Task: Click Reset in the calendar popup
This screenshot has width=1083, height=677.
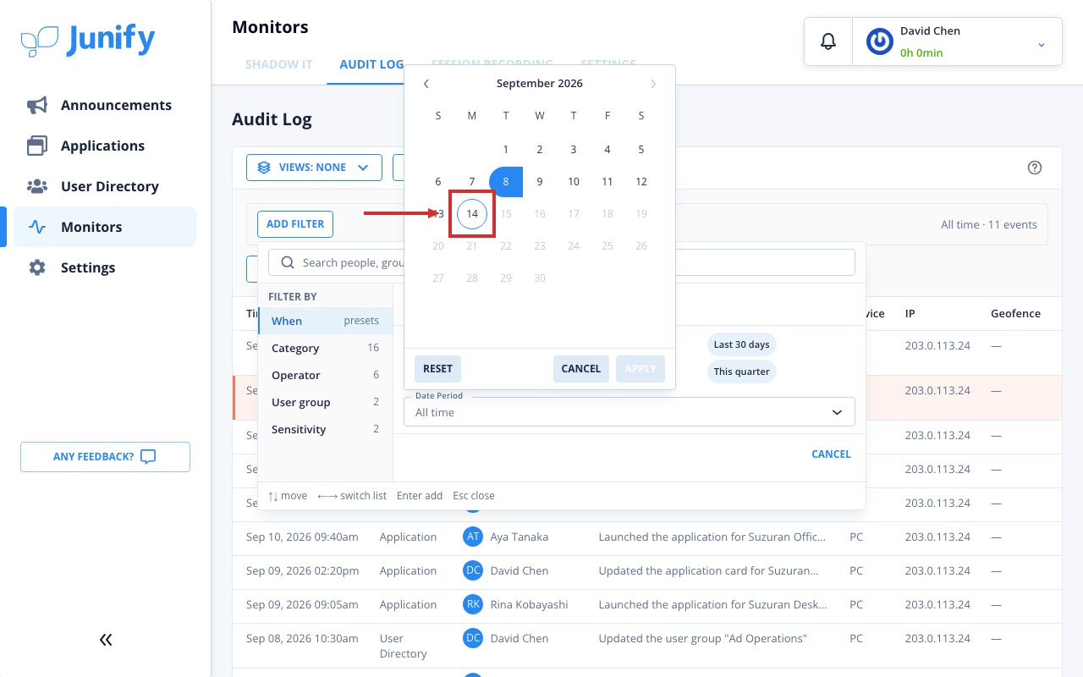Action: [437, 369]
